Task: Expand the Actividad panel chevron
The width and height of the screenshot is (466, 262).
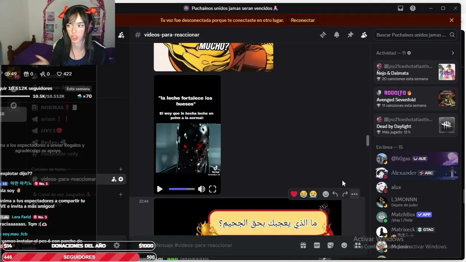Action: 453,53
